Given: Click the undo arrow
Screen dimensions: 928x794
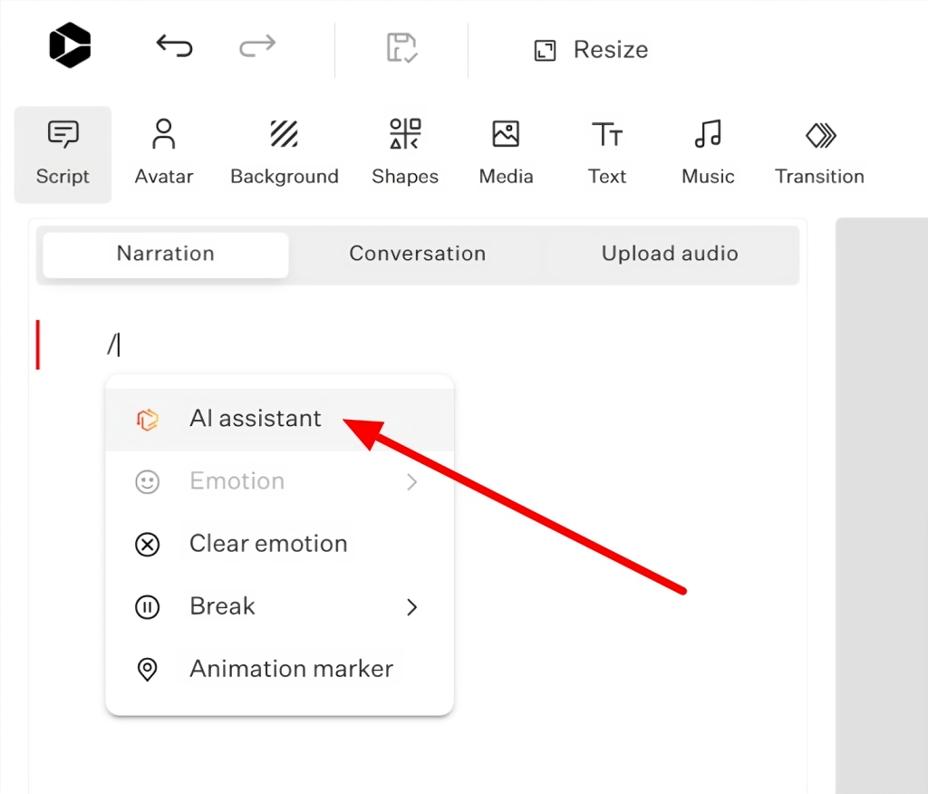Looking at the screenshot, I should click(x=175, y=45).
